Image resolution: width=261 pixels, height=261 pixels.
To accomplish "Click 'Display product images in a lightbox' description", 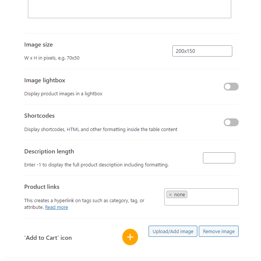I will click(x=63, y=94).
